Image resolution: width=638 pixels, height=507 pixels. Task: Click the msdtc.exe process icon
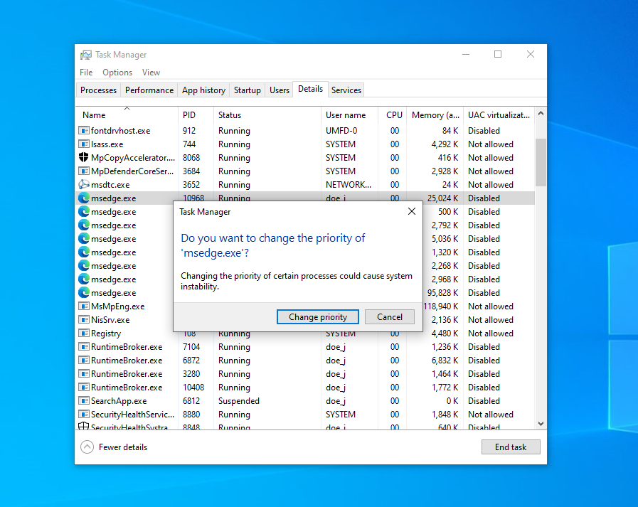[83, 184]
